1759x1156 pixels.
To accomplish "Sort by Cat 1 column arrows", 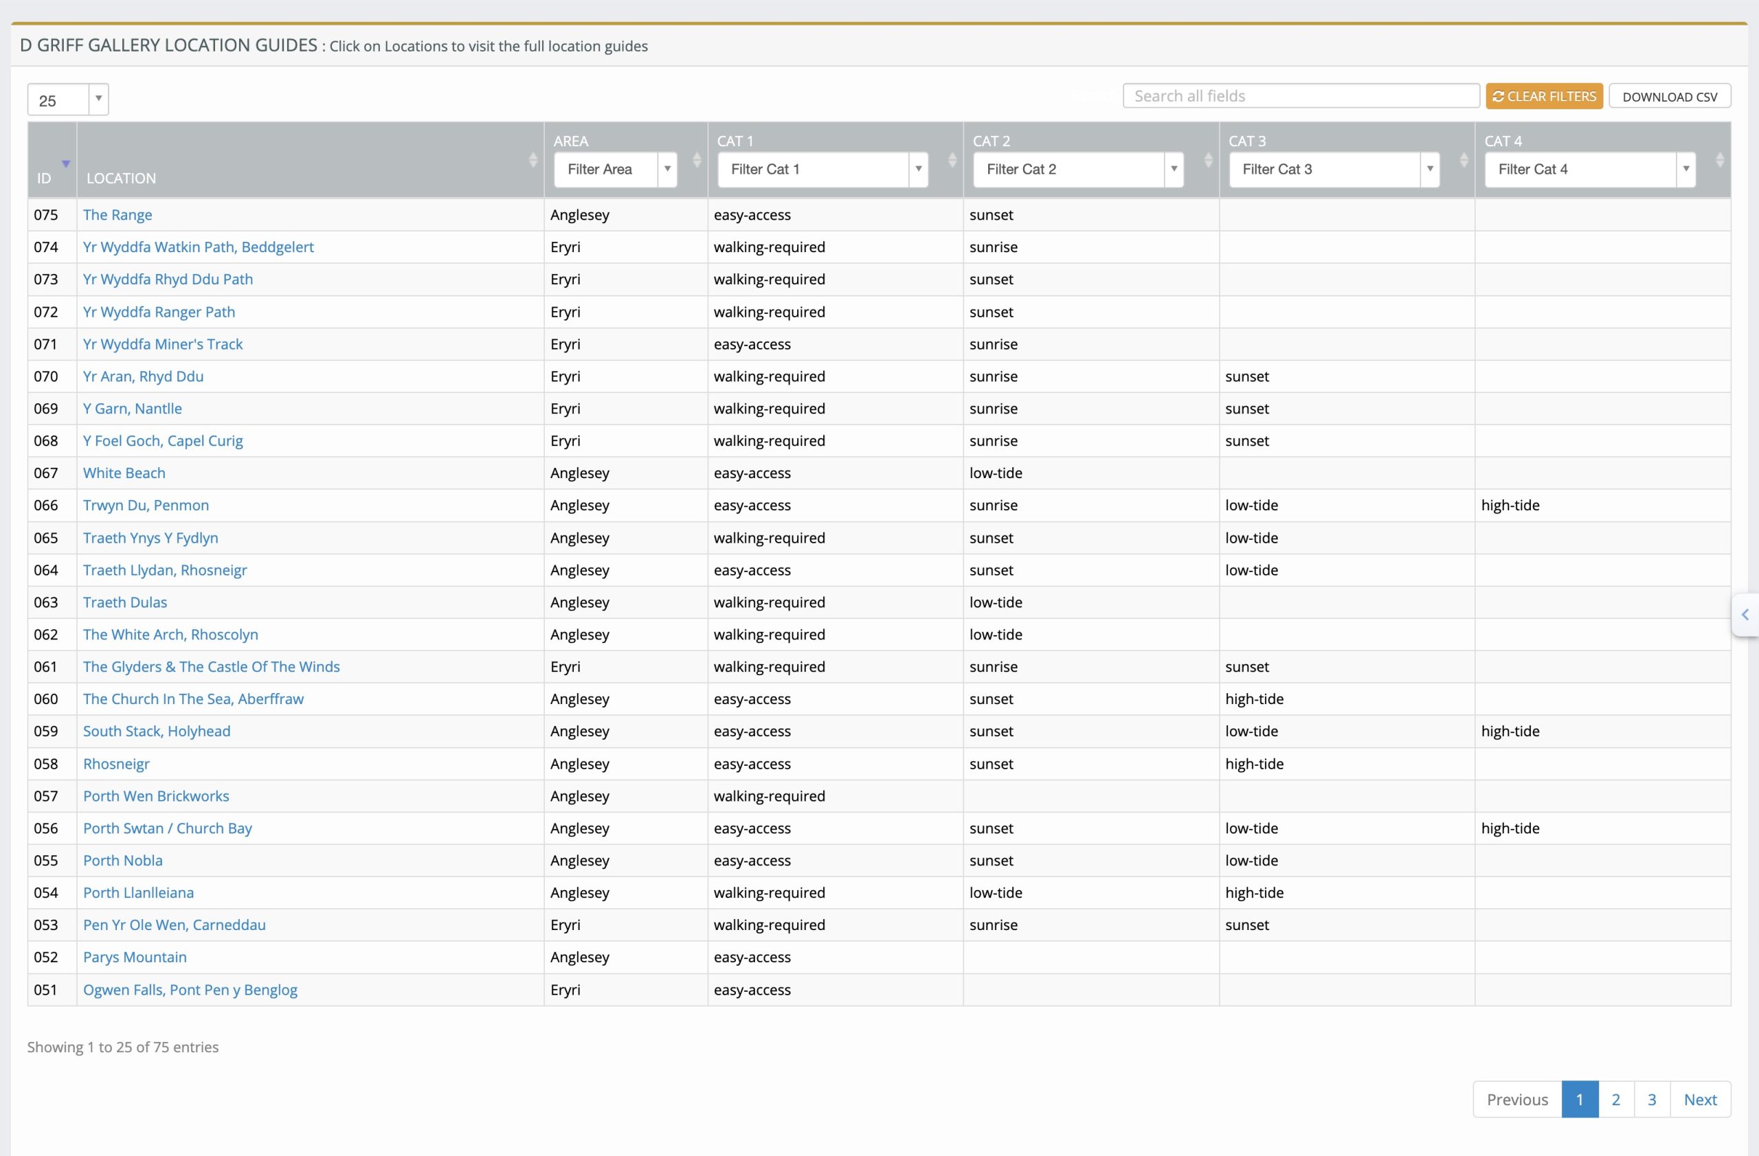I will 952,159.
